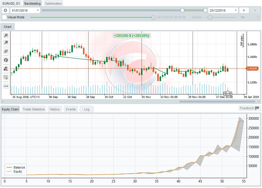
Task: Click the 1x speed value
Action: pos(243,17)
